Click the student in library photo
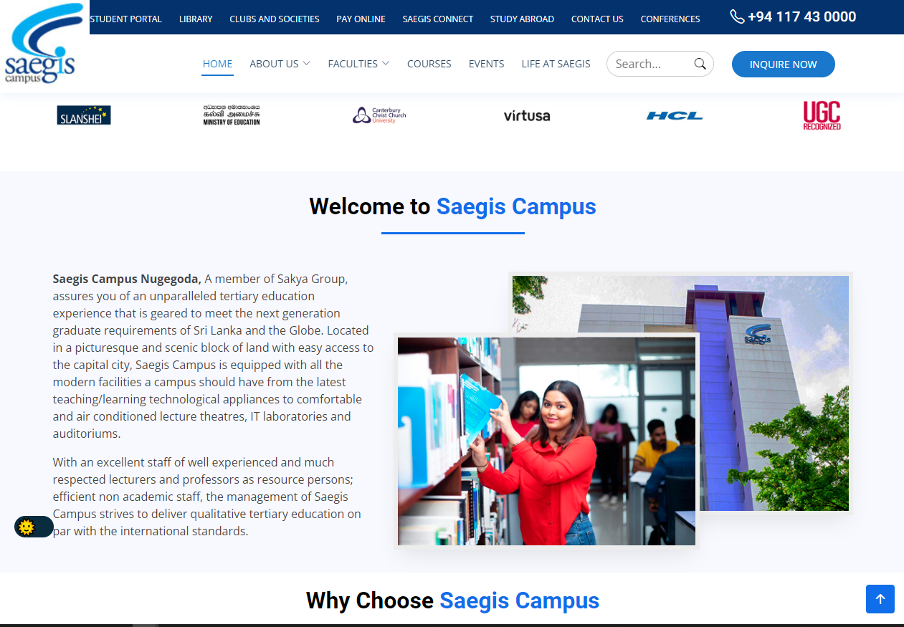The width and height of the screenshot is (904, 627). click(x=546, y=441)
